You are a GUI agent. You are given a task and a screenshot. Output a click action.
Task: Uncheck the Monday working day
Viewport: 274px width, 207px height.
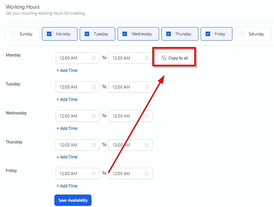pos(49,34)
